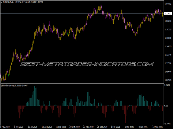Screen dimensions: 173x129
Task: Click the 5 May 2020 date label
Action: 6,126
